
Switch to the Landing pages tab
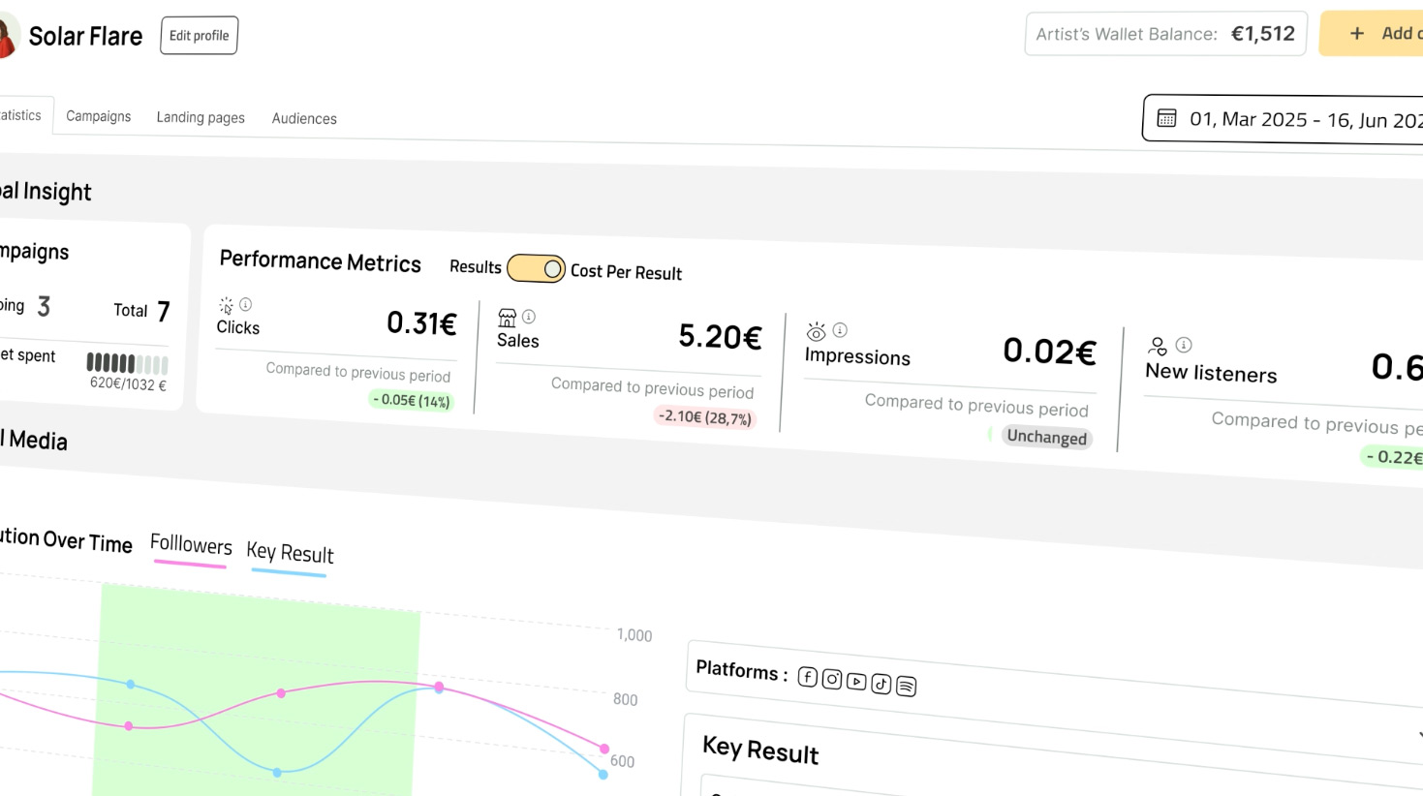tap(201, 117)
